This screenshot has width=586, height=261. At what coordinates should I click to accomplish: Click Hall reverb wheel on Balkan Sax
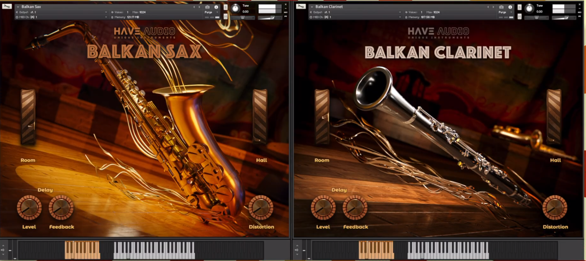coord(260,117)
